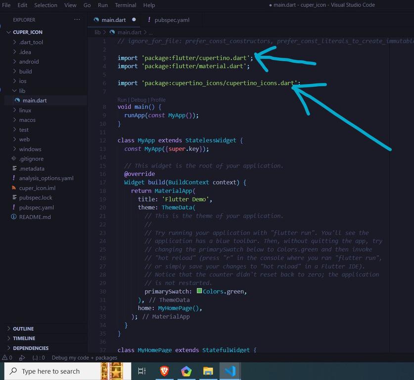Expand the OUTLINE section
The height and width of the screenshot is (380, 414).
pyautogui.click(x=23, y=329)
